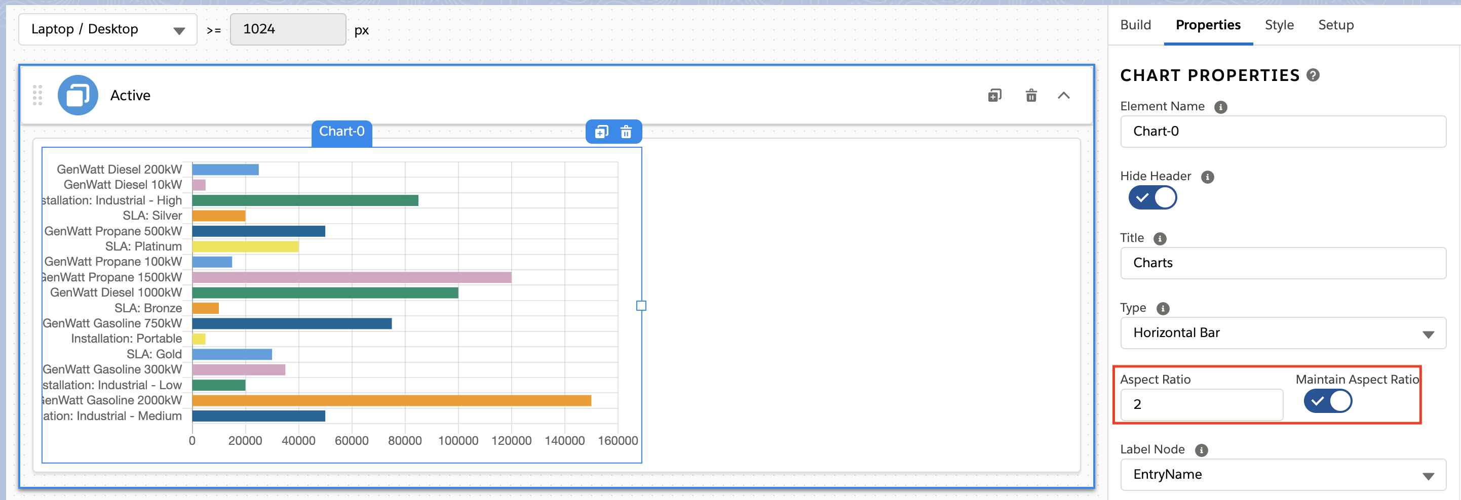
Task: Click the Element Name input field
Action: pyautogui.click(x=1283, y=132)
